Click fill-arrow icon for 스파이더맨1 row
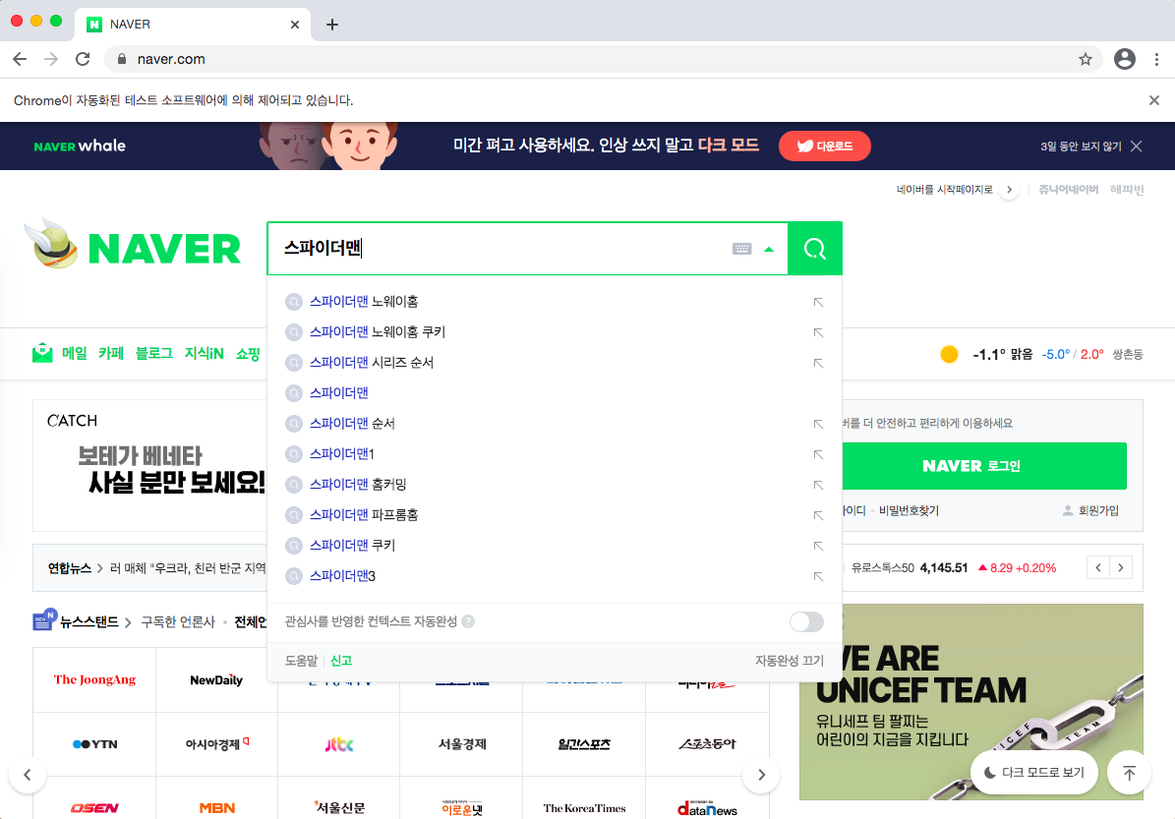The width and height of the screenshot is (1175, 819). (x=818, y=454)
